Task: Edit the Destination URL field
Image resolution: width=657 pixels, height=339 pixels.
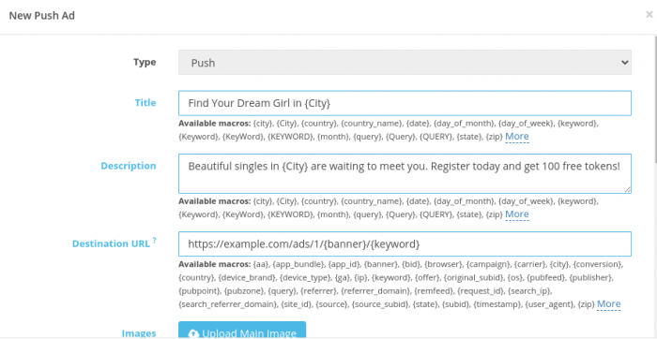Action: (405, 243)
